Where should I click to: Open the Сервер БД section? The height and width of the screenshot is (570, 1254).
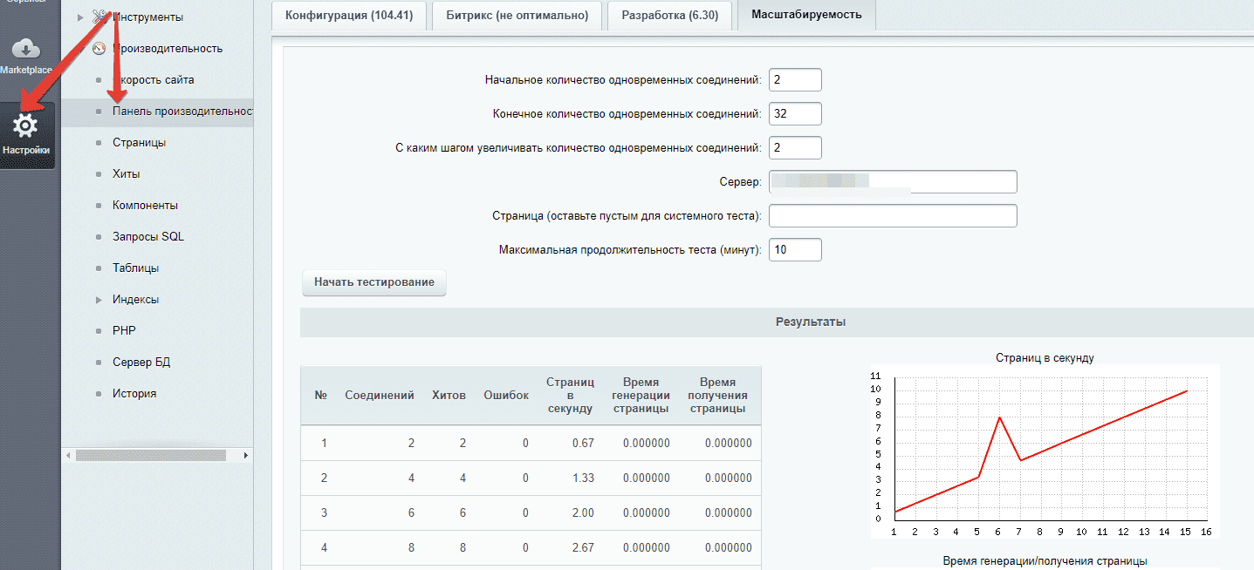[x=141, y=362]
